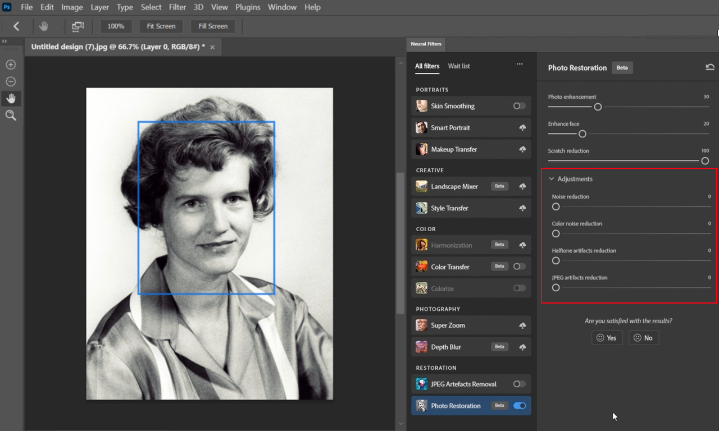
Task: Click the Zoom In plus icon
Action: tap(11, 65)
